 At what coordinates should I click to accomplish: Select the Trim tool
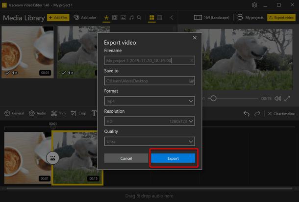58,113
